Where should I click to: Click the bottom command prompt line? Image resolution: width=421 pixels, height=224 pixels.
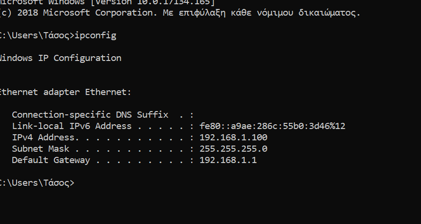click(37, 183)
